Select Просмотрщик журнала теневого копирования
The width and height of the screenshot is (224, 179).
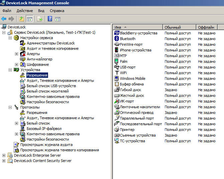(x=59, y=150)
